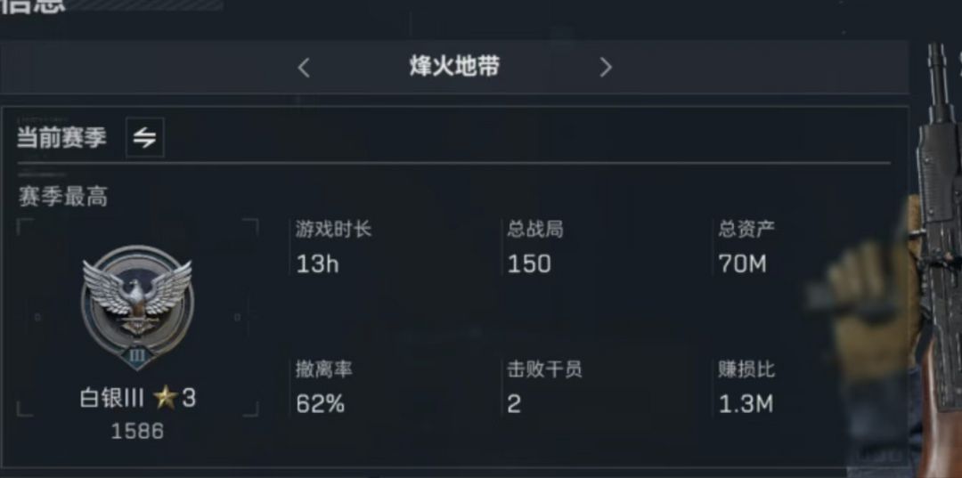
Task: Select the 撤离率 62% stat
Action: [x=324, y=387]
